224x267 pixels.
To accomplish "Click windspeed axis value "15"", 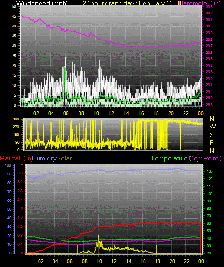I will [x=14, y=75].
